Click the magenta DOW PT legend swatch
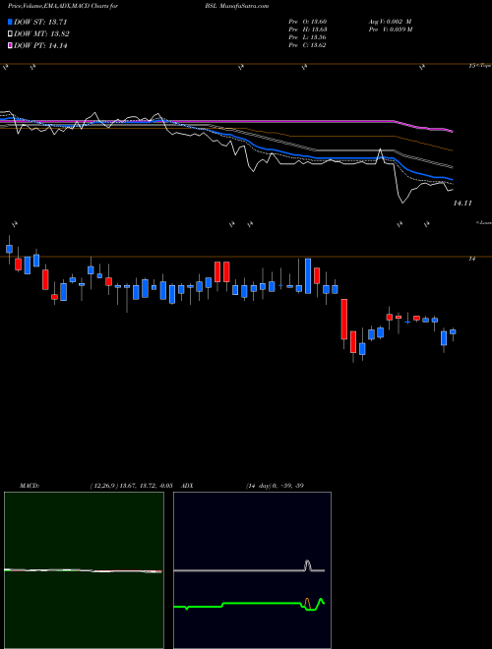 (x=11, y=45)
